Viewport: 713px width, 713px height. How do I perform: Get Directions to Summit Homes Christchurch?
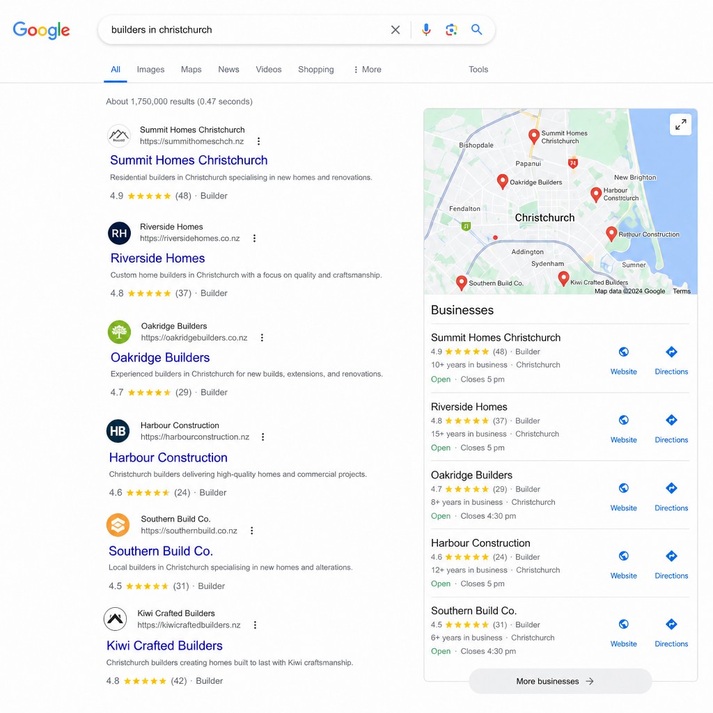[x=671, y=361]
